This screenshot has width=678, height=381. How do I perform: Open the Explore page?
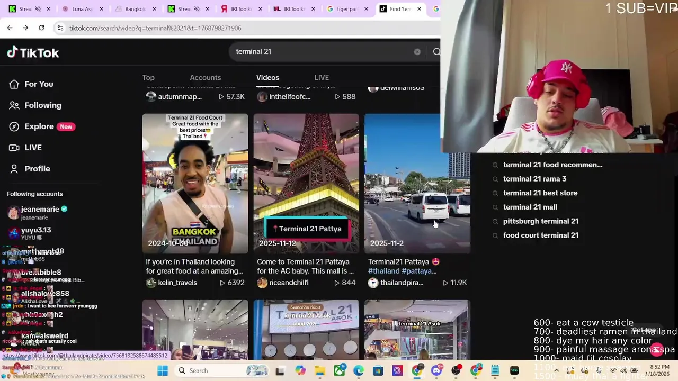click(42, 126)
